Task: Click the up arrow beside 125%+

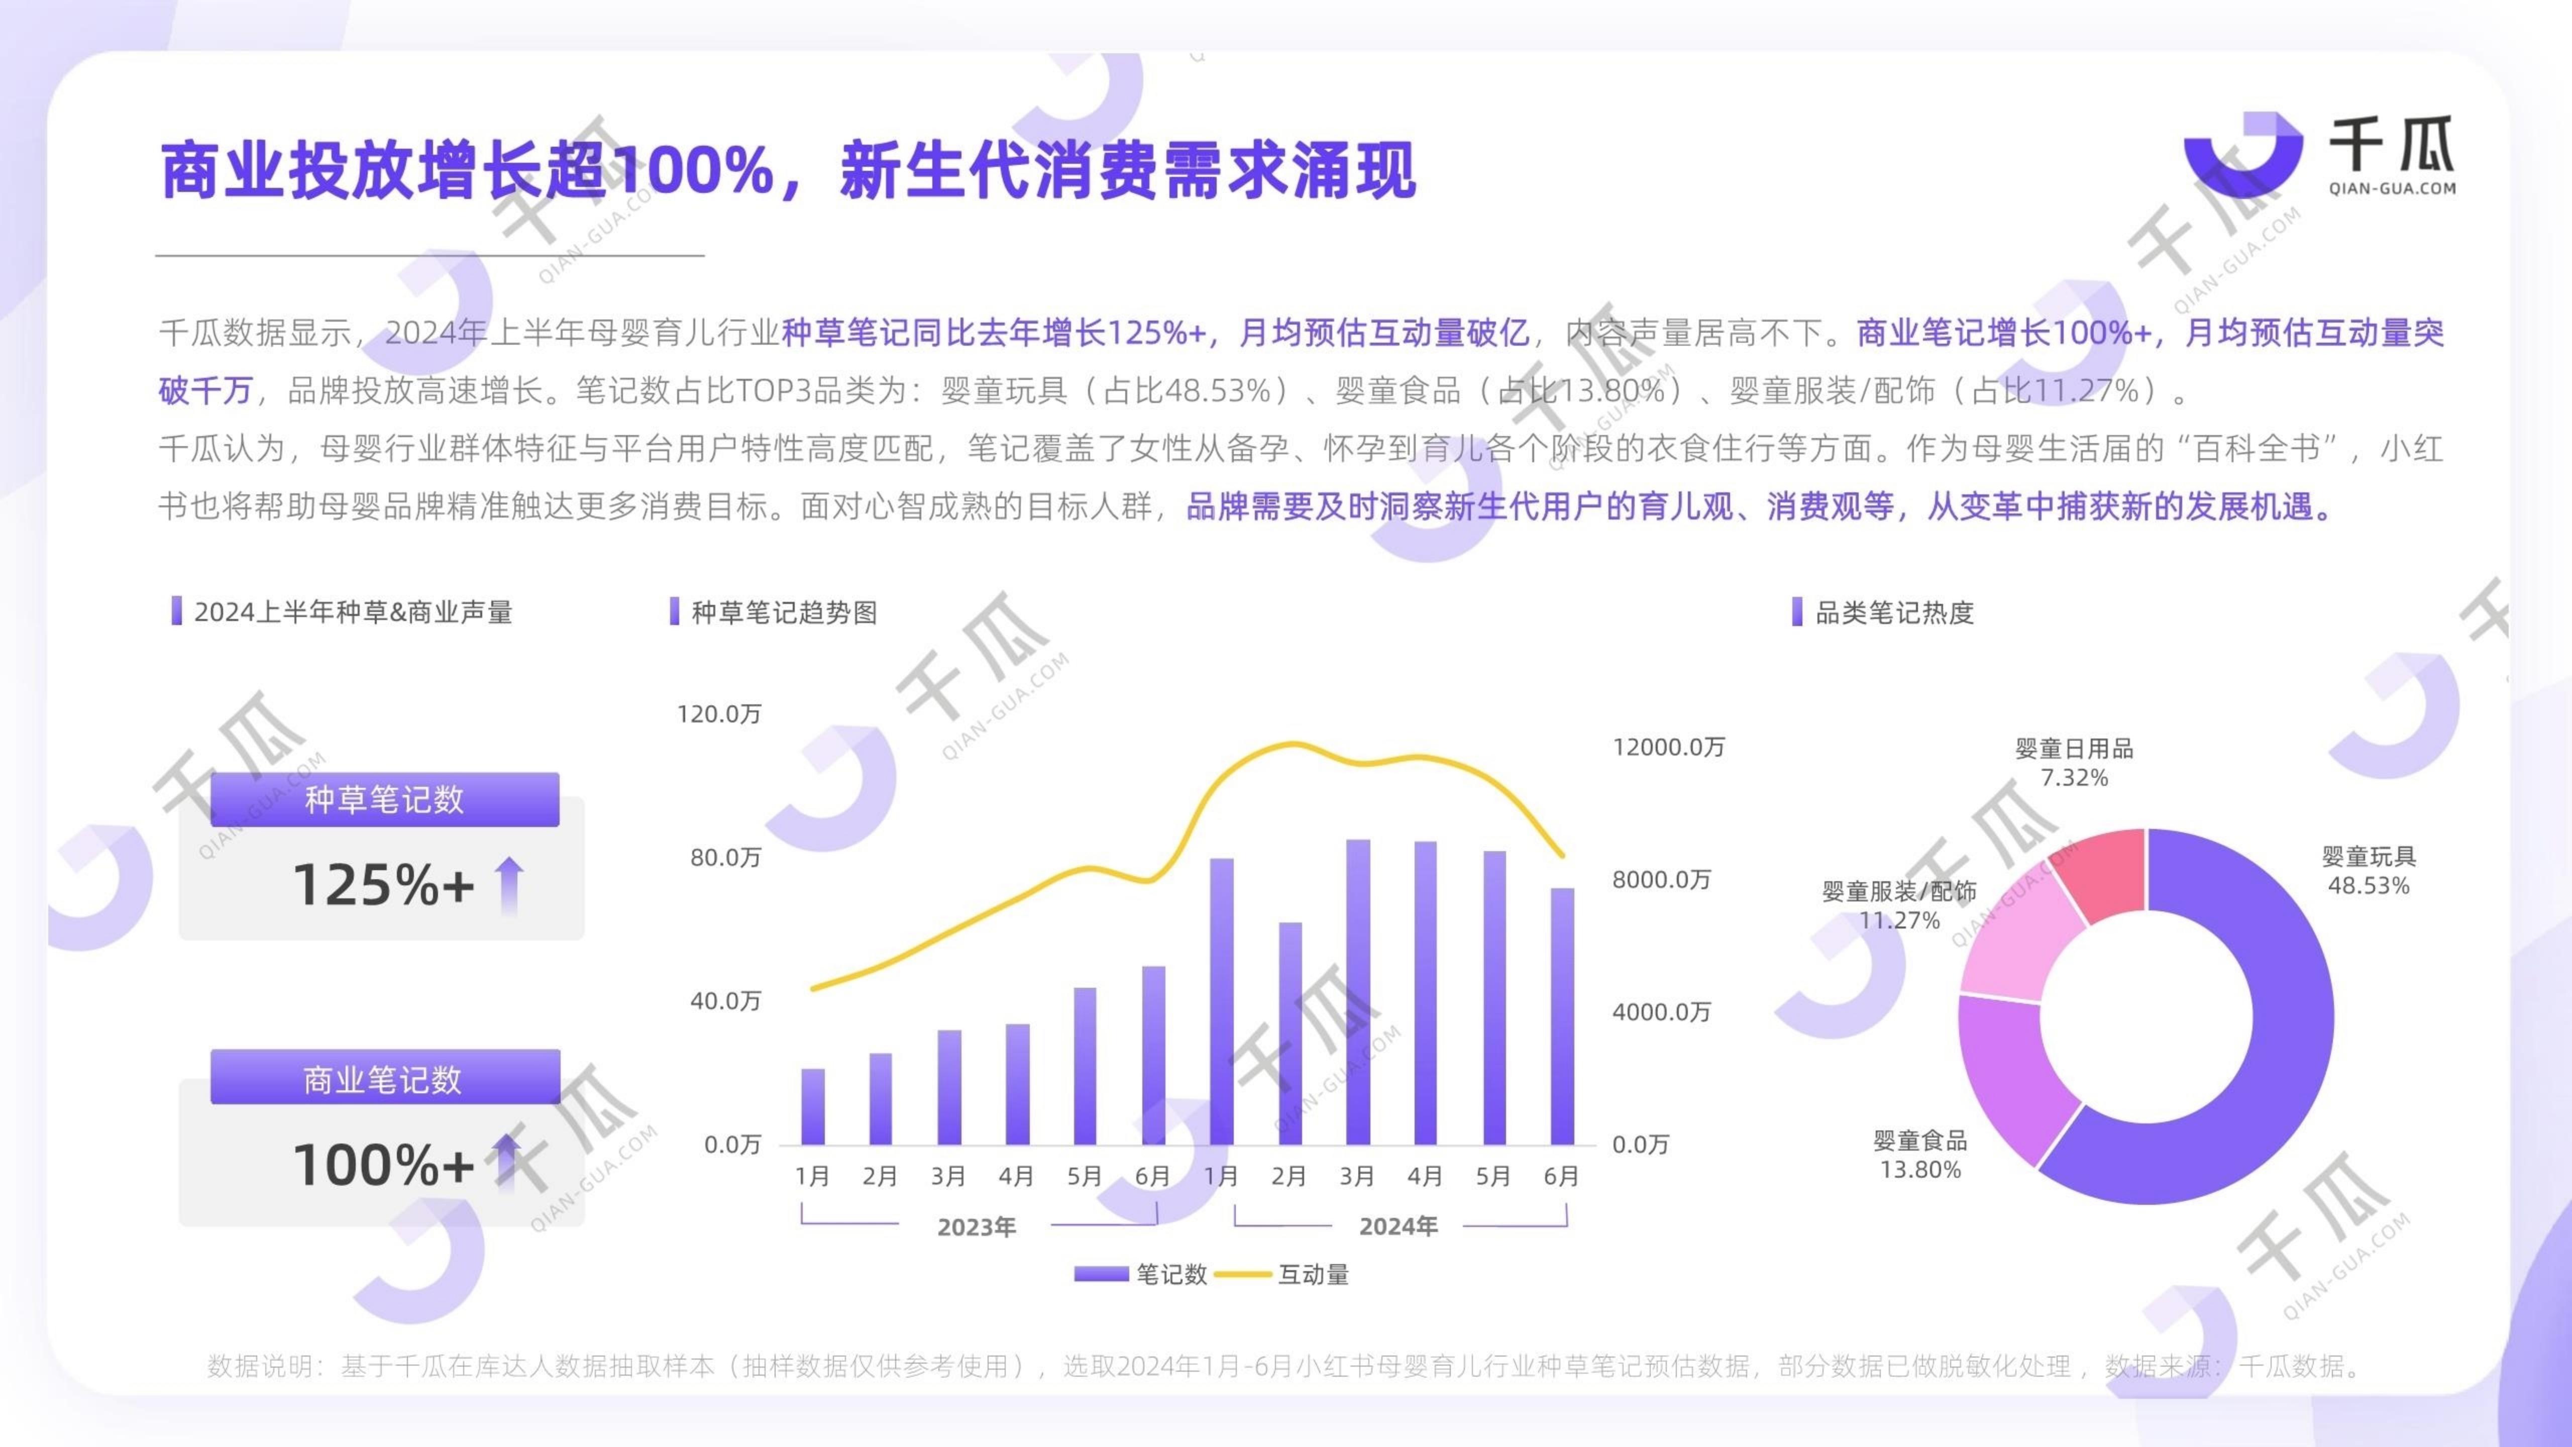Action: (509, 885)
